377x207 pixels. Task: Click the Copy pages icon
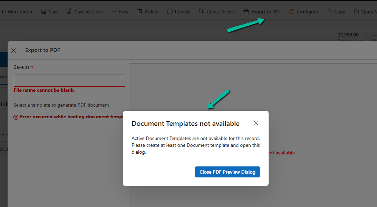click(329, 12)
